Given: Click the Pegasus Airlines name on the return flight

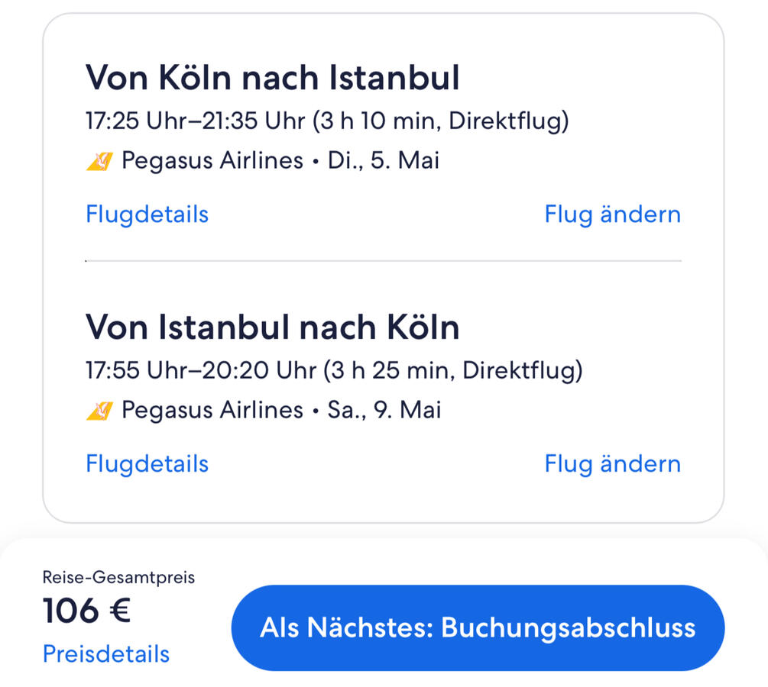Looking at the screenshot, I should pos(212,411).
